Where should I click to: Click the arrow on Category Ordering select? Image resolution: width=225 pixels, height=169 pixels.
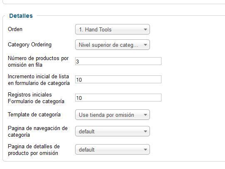click(145, 45)
